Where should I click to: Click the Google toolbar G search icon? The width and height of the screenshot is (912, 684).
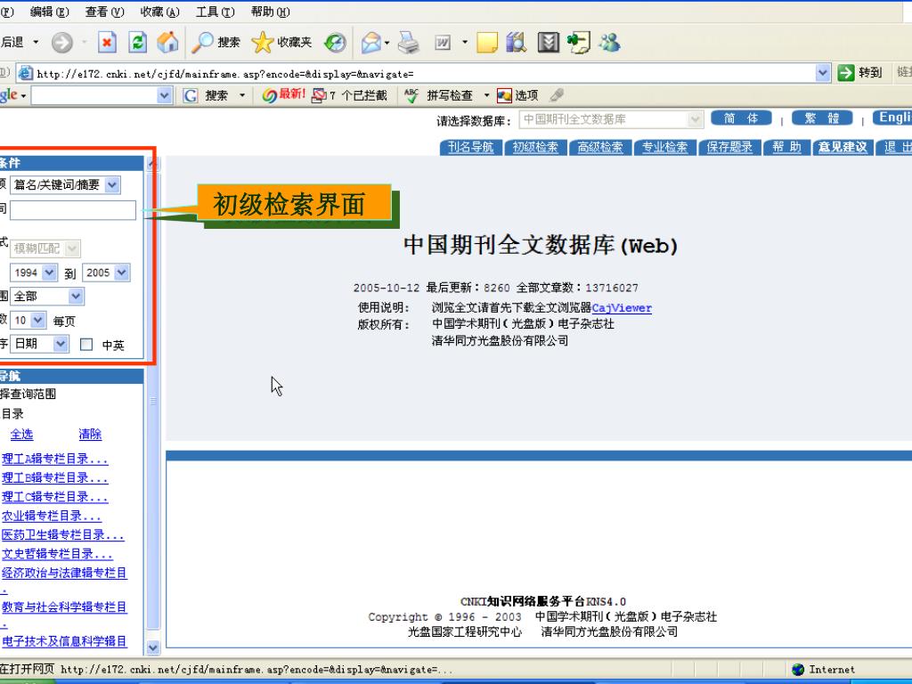[x=191, y=95]
